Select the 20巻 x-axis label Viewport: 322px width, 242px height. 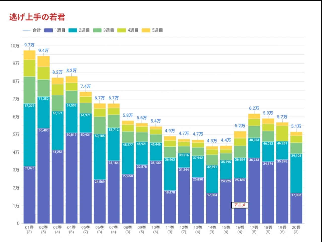coord(296,227)
